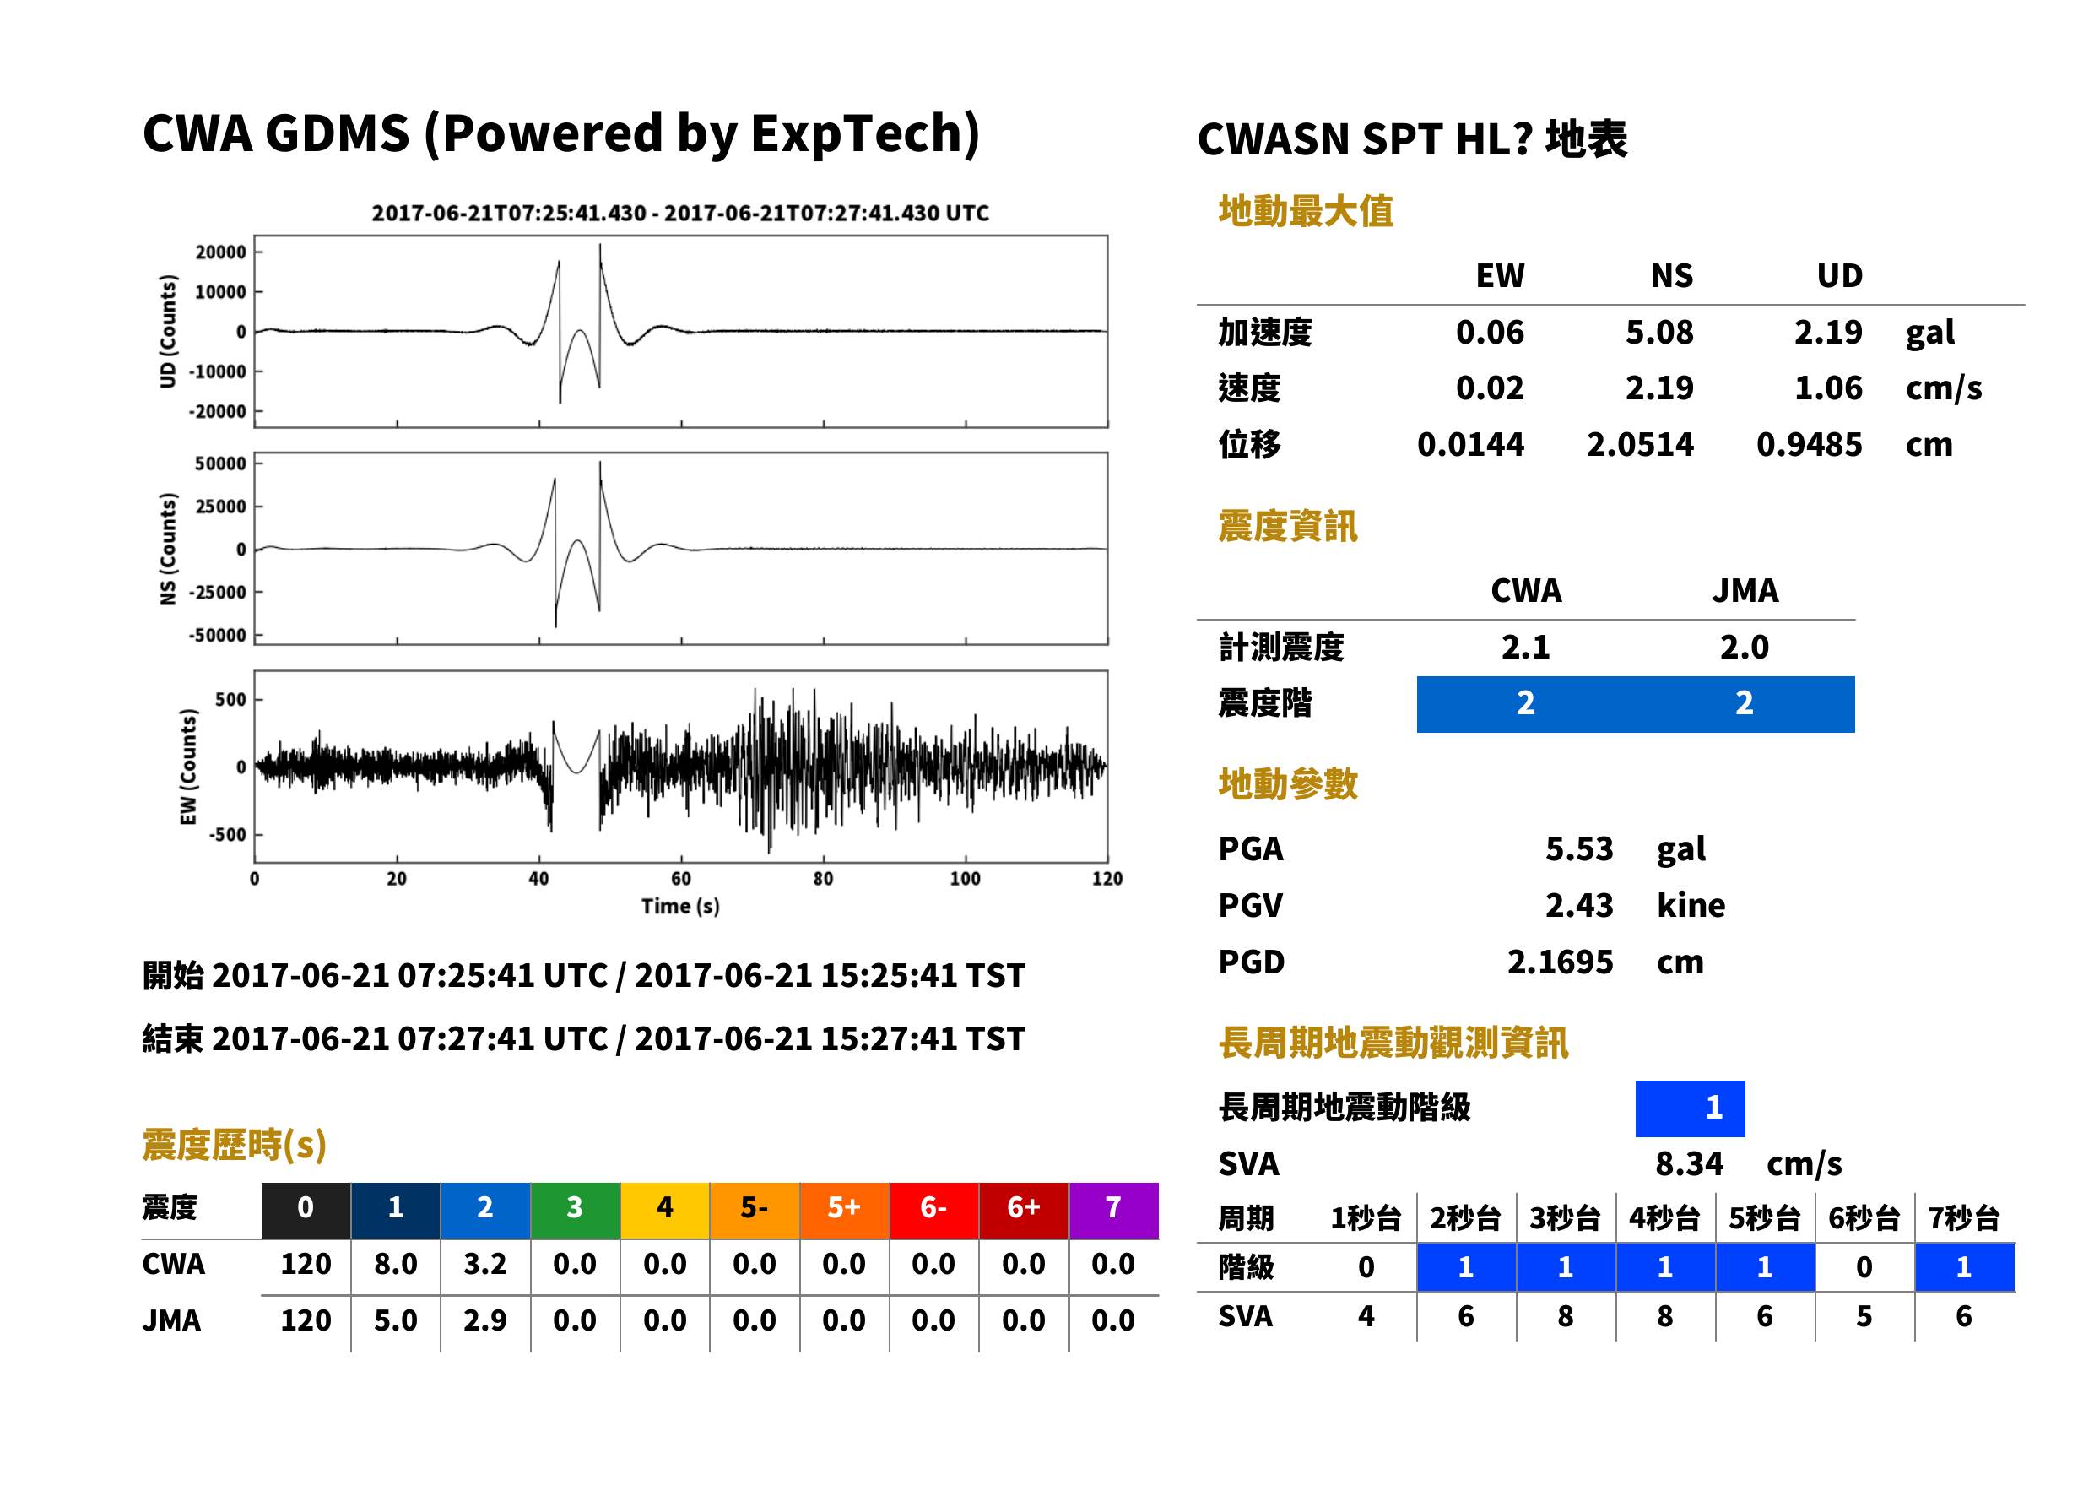Click the PGA value 5.53
Viewport: 2094px width, 1496px height.
coord(1579,848)
